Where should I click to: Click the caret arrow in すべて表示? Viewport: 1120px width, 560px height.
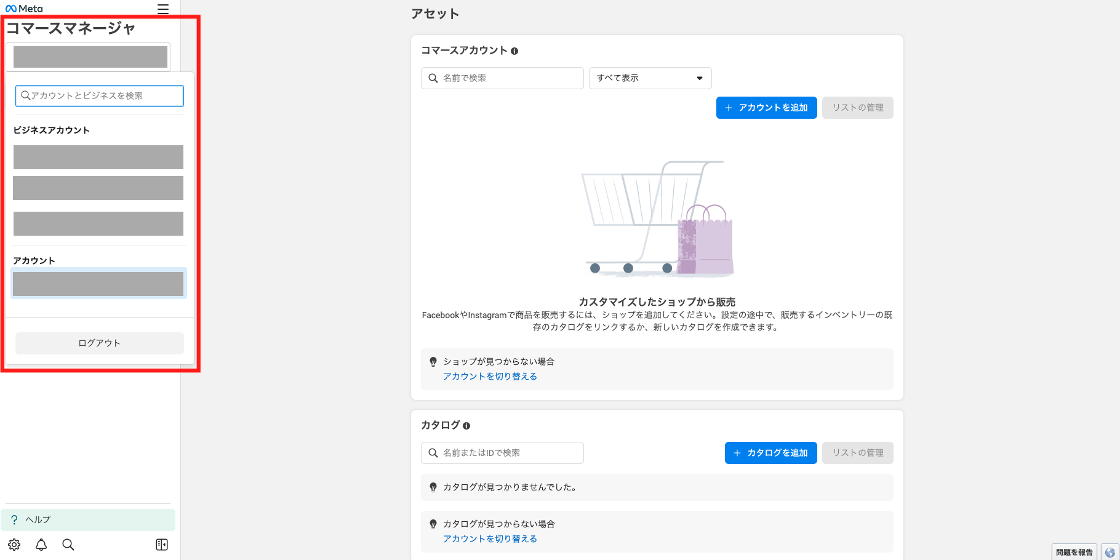[700, 78]
